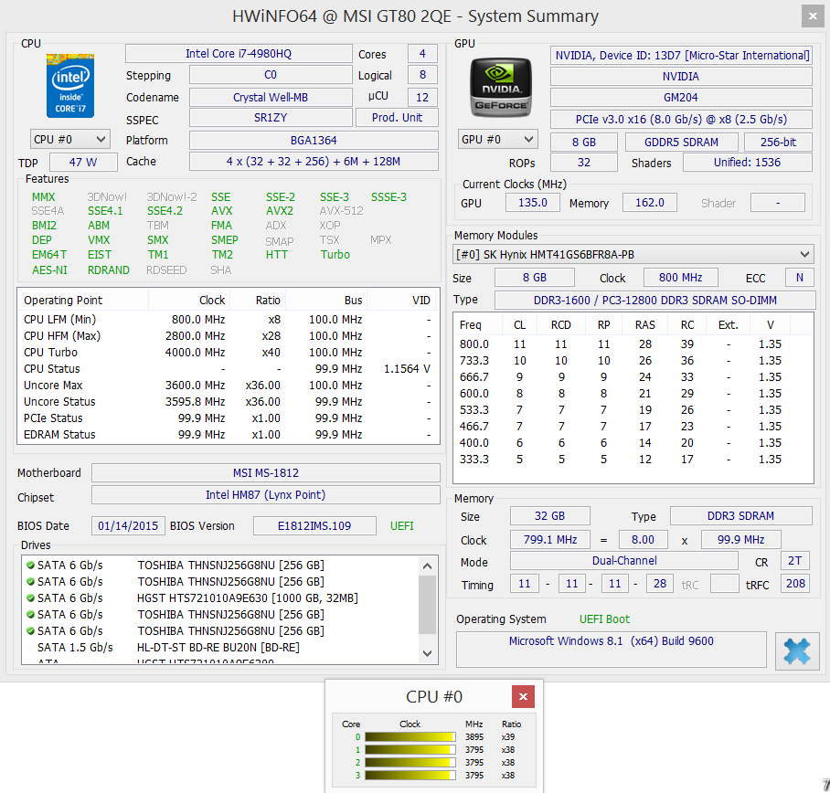
Task: Click the Turbo feature flag
Action: pyautogui.click(x=335, y=255)
